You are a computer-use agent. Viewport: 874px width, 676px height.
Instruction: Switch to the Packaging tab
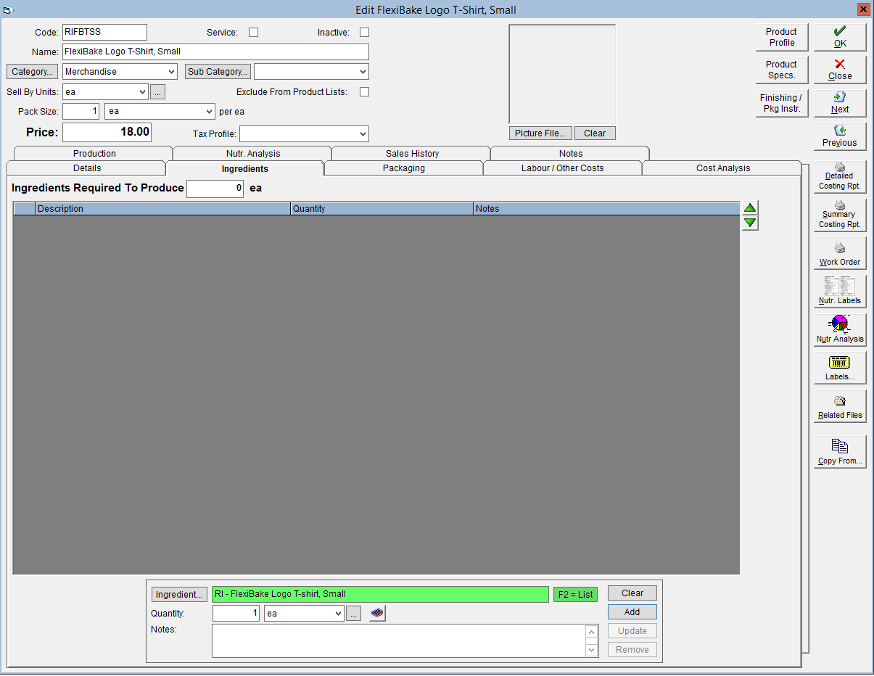coord(404,168)
